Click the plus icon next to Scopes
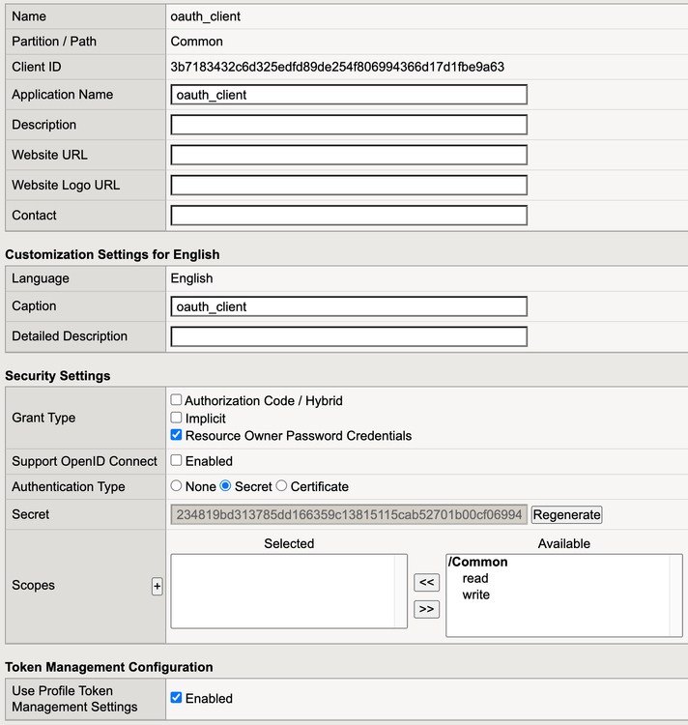688x725 pixels. 157,587
